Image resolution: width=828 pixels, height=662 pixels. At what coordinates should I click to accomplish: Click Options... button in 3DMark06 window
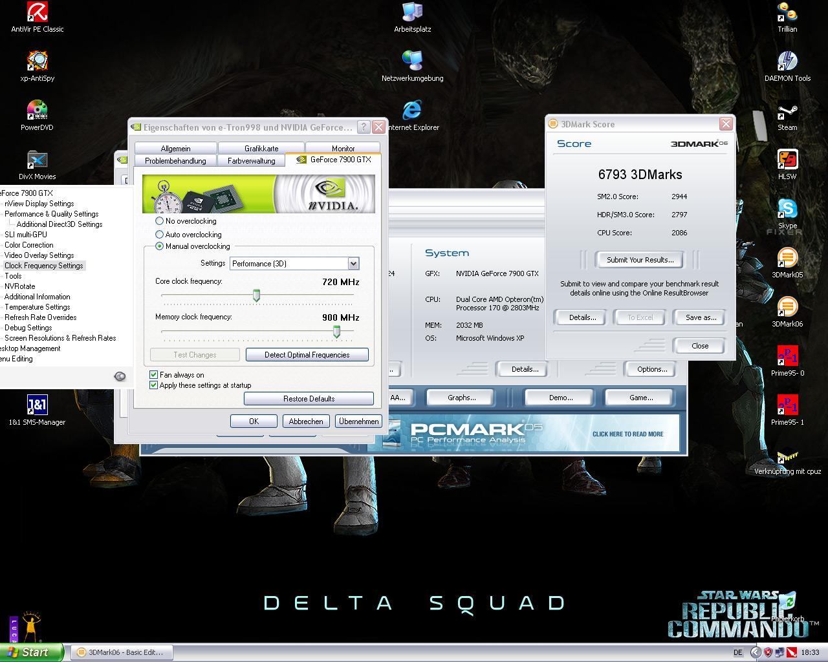pos(652,369)
